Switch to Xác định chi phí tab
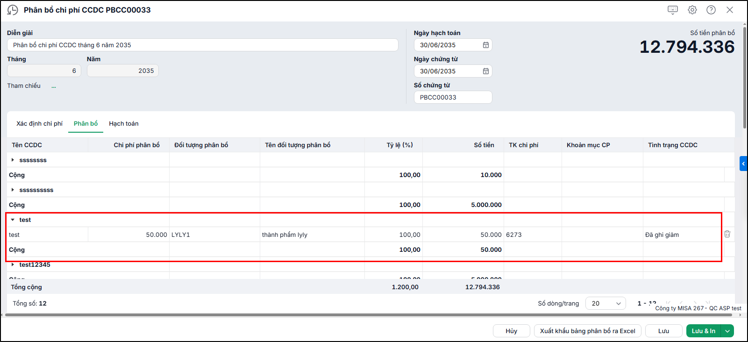Image resolution: width=748 pixels, height=342 pixels. (x=39, y=123)
